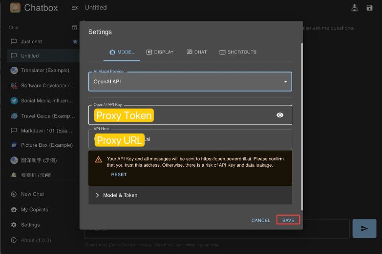Open Translator (Example) chat

tap(43, 70)
